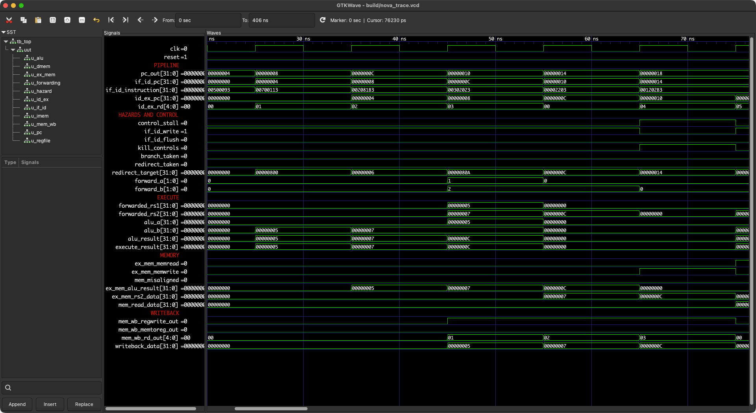
Task: Click the 0000080A value in redirect_target waveform
Action: pos(459,173)
